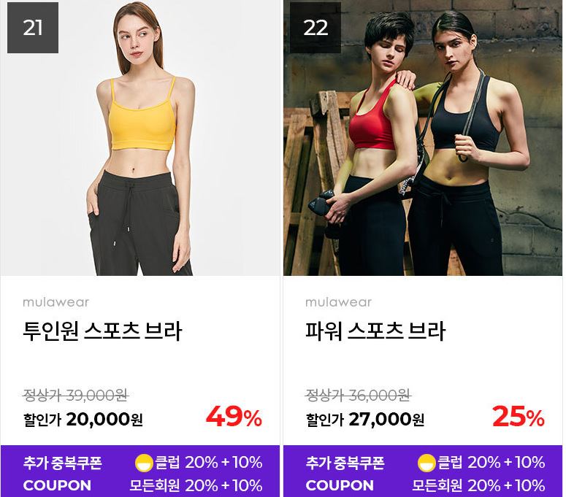Image resolution: width=566 pixels, height=497 pixels.
Task: Click the rank 22 badge
Action: [315, 28]
